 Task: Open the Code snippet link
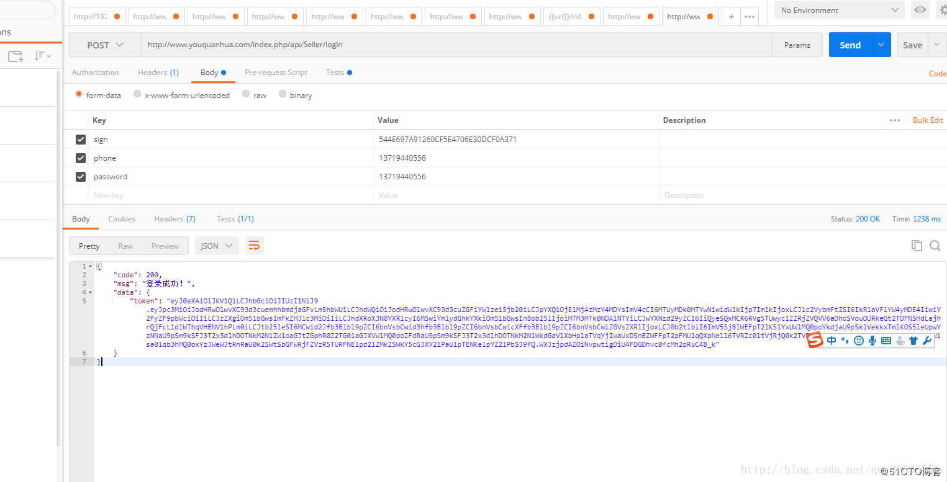tap(938, 73)
